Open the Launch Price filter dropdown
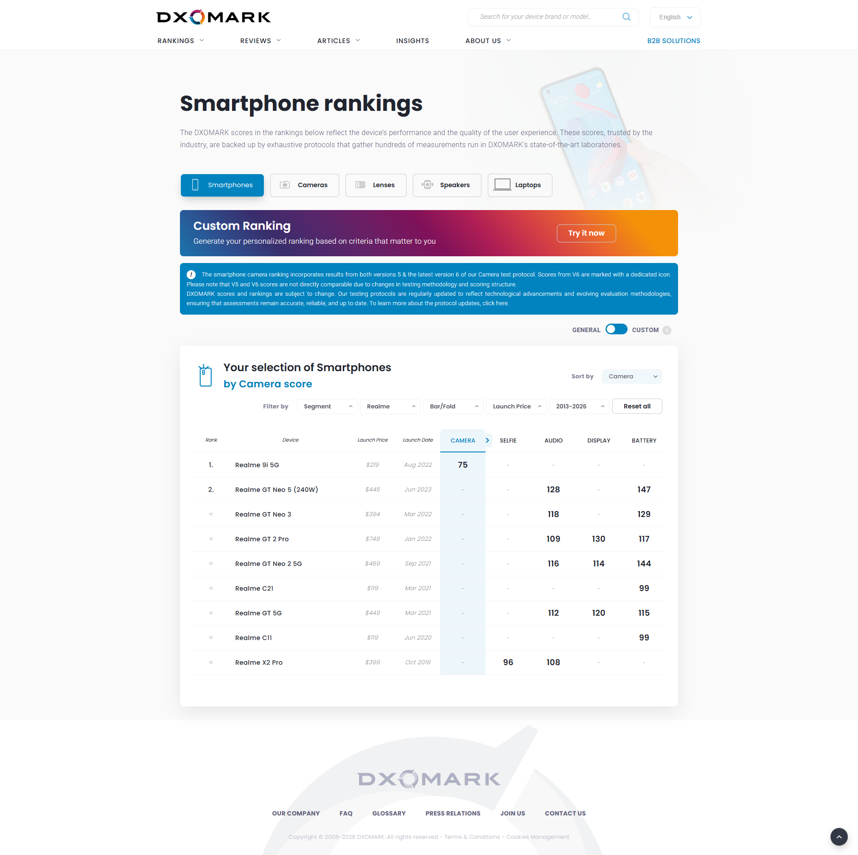Image resolution: width=858 pixels, height=855 pixels. pyautogui.click(x=516, y=407)
